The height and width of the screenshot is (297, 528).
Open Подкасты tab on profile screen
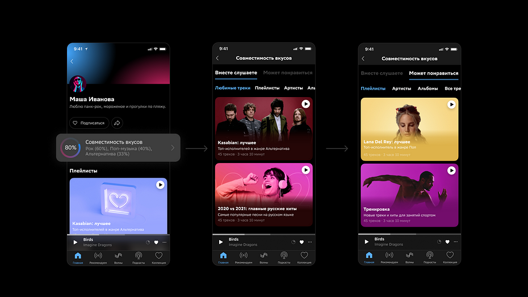tap(139, 258)
